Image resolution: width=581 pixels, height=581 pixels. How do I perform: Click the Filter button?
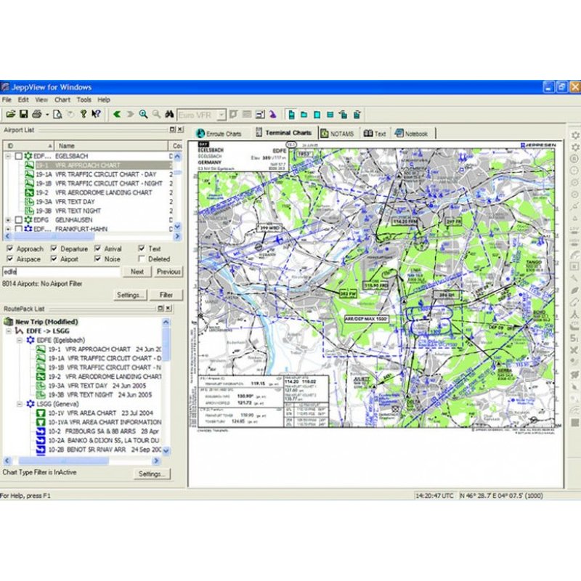pyautogui.click(x=166, y=295)
